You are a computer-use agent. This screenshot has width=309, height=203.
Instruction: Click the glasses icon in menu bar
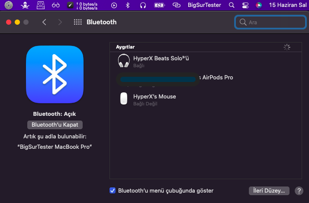pos(55,5)
